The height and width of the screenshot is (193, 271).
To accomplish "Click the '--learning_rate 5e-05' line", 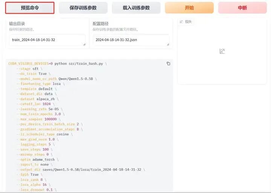I will click(40, 109).
